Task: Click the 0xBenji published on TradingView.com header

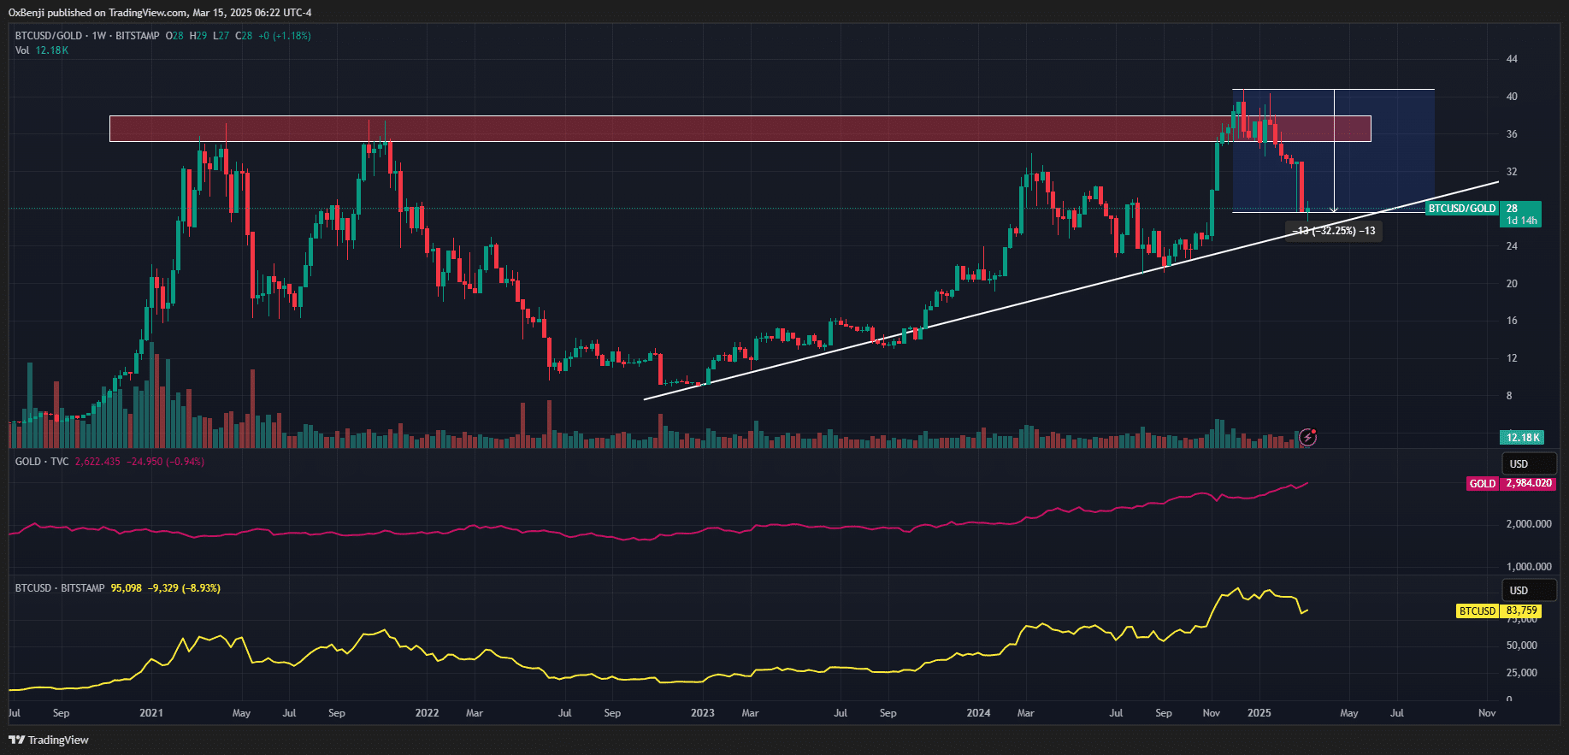Action: click(x=160, y=12)
